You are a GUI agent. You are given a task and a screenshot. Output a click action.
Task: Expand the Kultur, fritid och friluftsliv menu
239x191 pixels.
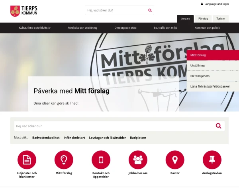pyautogui.click(x=35, y=28)
